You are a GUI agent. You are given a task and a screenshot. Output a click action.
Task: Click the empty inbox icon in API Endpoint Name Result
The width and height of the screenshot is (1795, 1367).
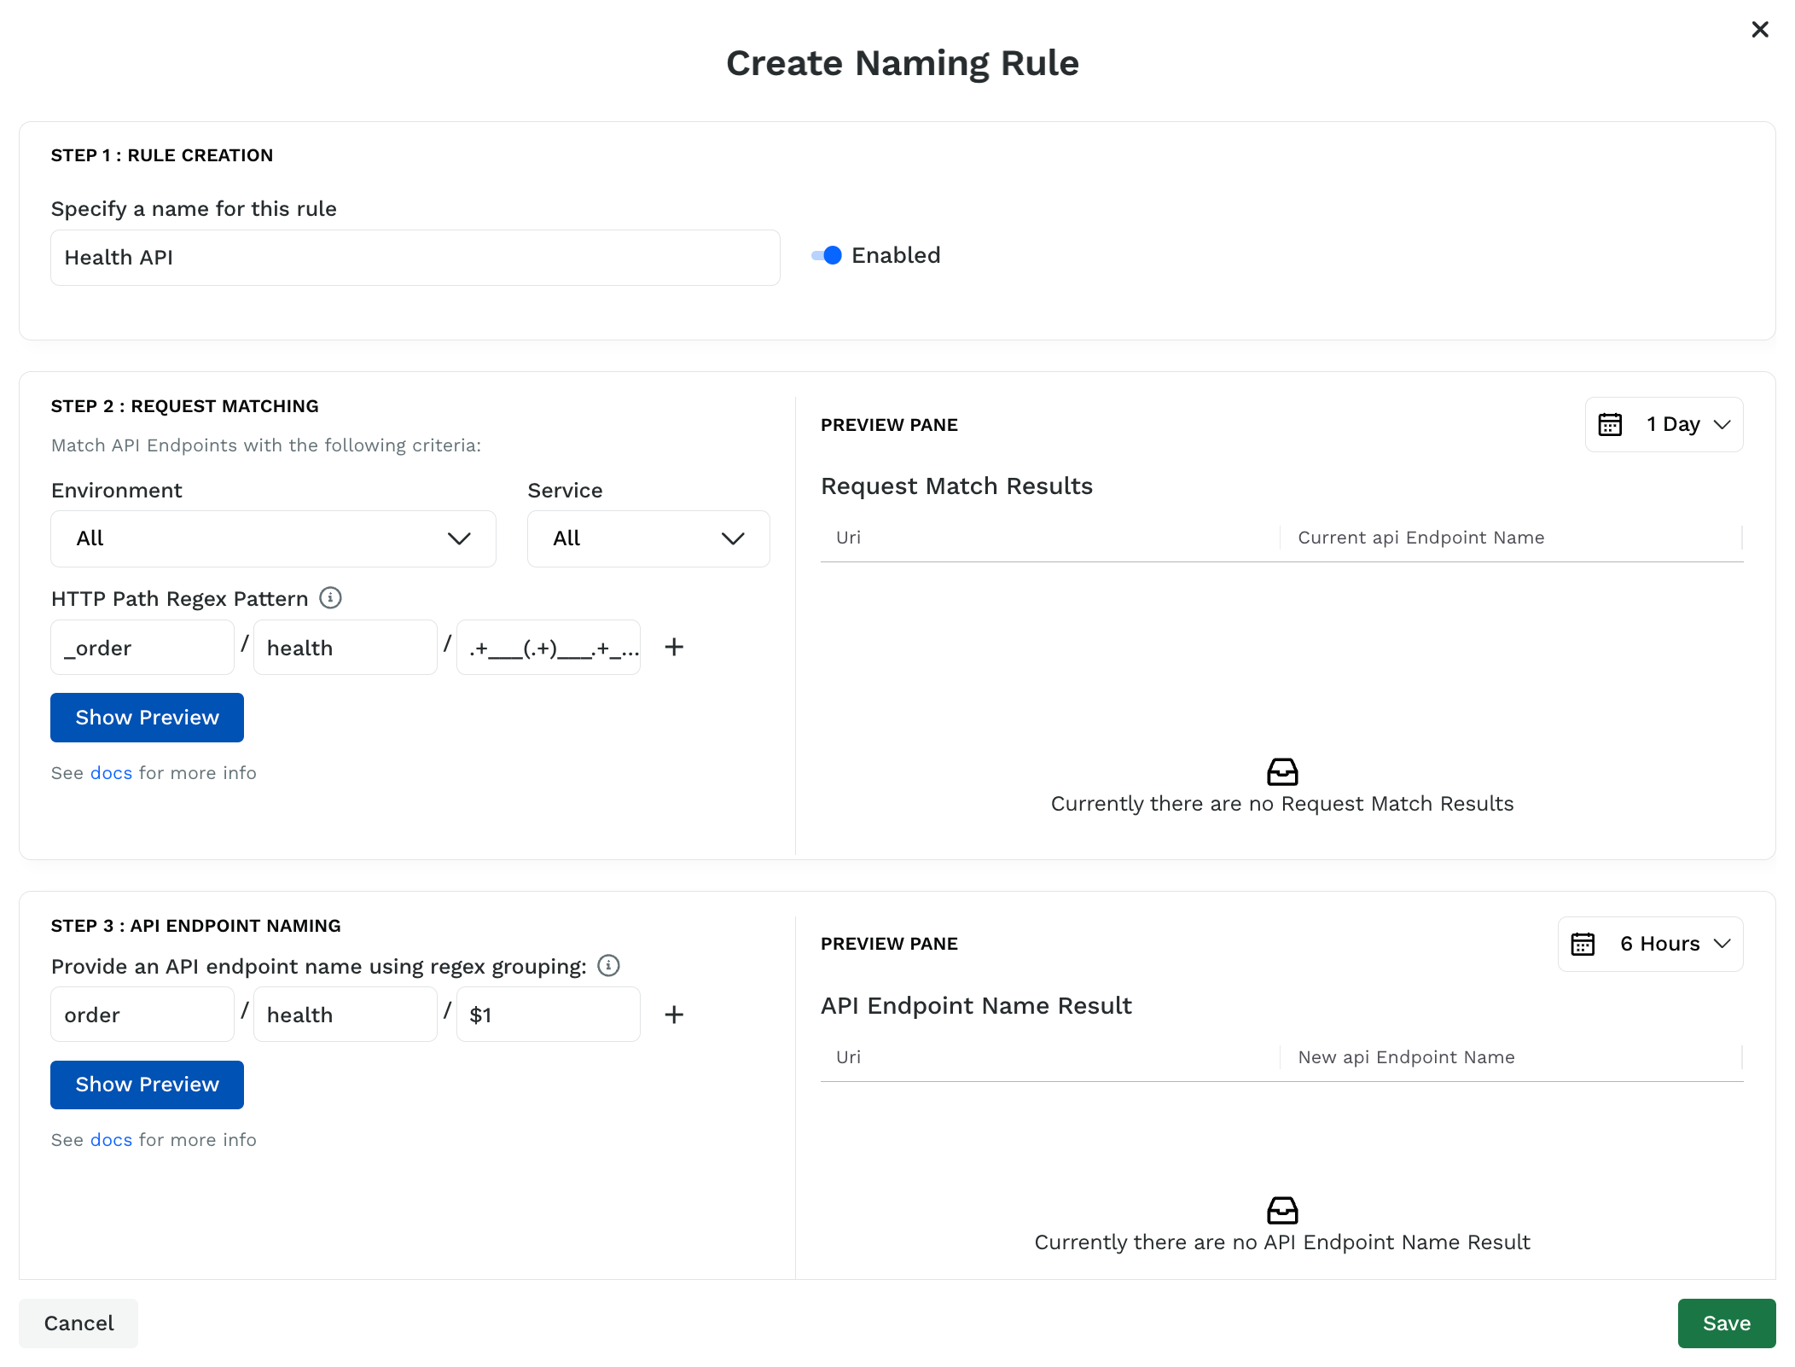pyautogui.click(x=1282, y=1210)
